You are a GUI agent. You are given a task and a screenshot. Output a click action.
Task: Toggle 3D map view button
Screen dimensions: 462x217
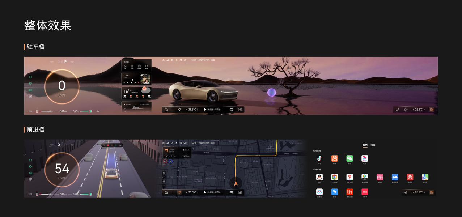tap(164, 173)
